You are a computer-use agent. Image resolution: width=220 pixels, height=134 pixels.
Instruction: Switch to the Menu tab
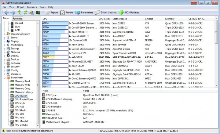(x=6, y=18)
